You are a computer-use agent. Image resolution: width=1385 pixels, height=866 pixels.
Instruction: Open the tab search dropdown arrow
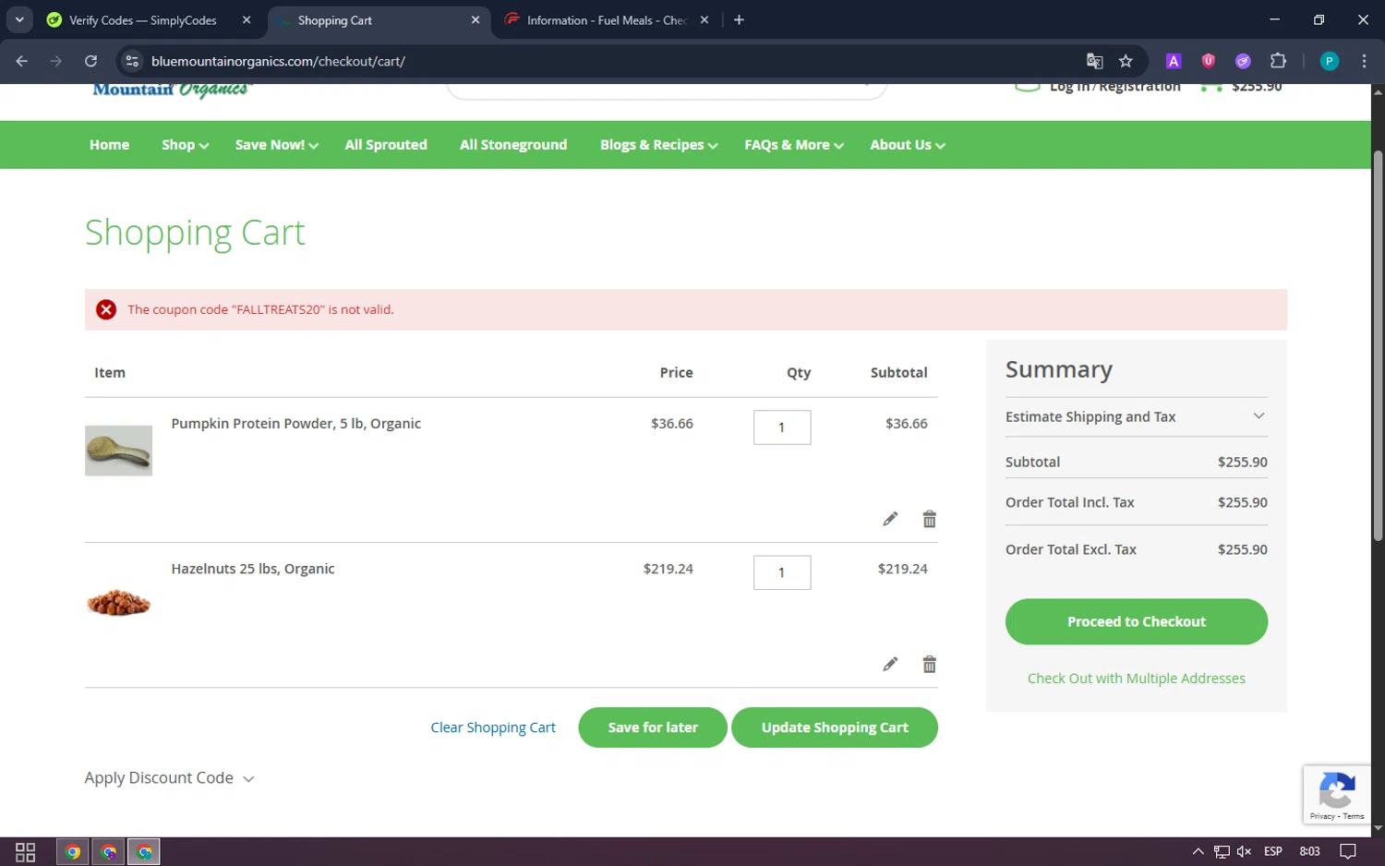pos(19,19)
